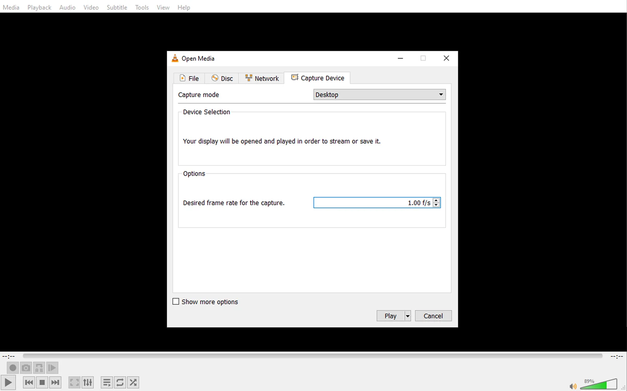This screenshot has height=391, width=627.
Task: Click the Cancel button
Action: click(x=433, y=316)
